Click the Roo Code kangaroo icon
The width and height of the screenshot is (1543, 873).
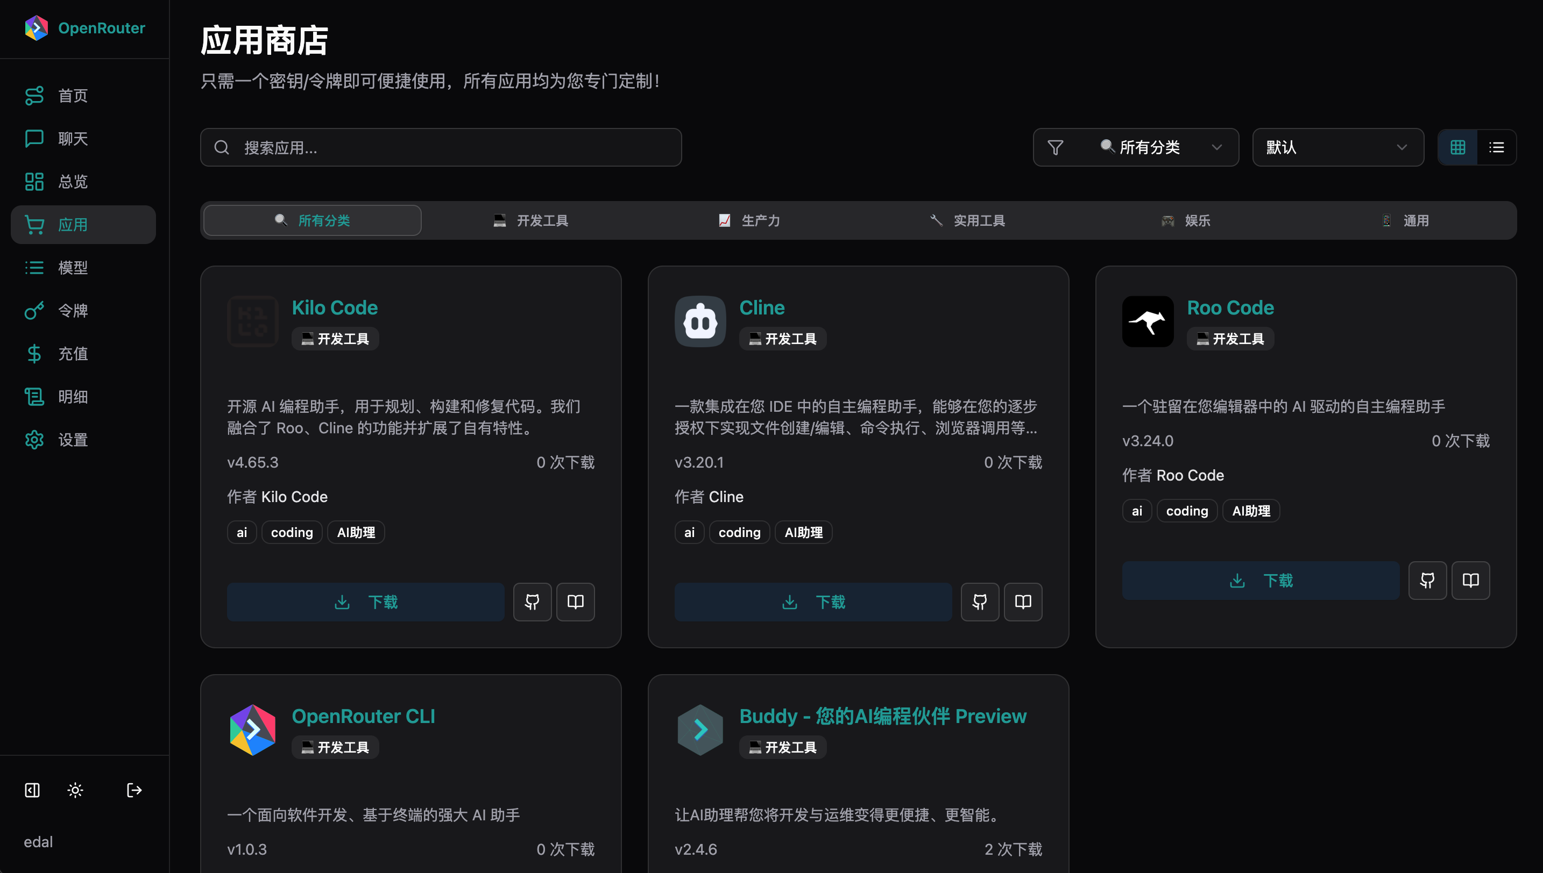(x=1148, y=321)
